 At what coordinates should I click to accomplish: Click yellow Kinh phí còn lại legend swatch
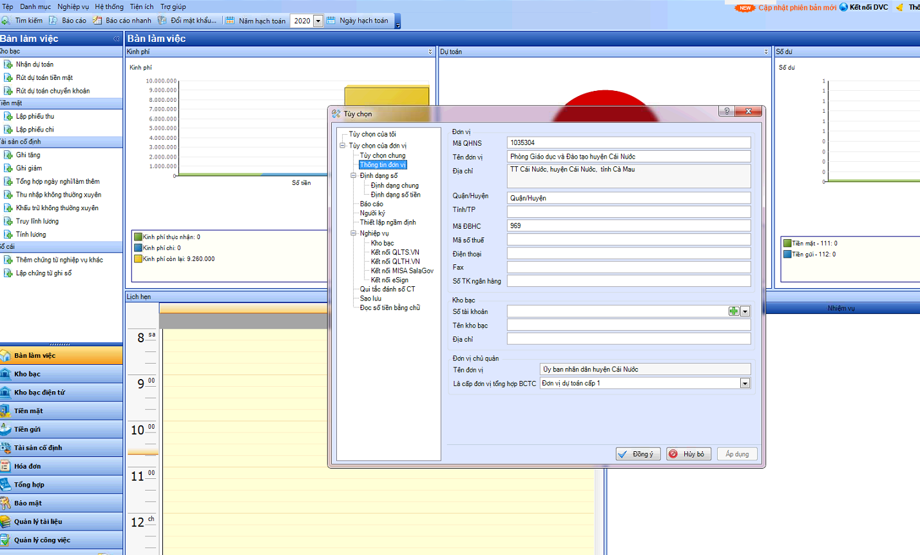138,259
